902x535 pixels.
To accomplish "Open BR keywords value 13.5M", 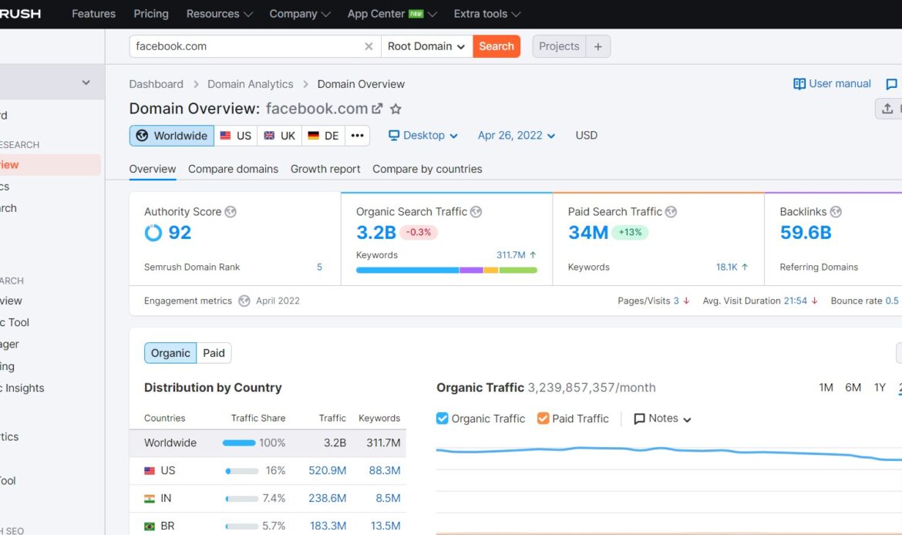I will (x=385, y=526).
